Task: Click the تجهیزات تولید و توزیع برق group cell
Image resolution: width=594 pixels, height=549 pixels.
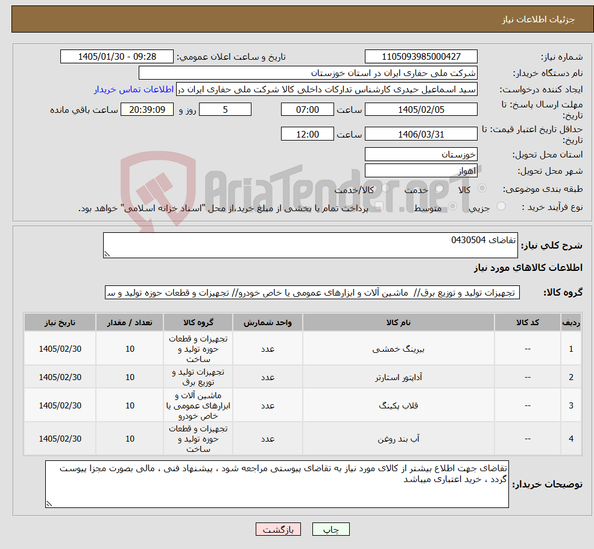Action: click(198, 377)
